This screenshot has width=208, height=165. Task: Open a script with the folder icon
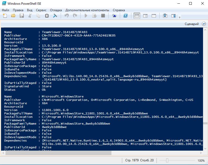point(13,16)
